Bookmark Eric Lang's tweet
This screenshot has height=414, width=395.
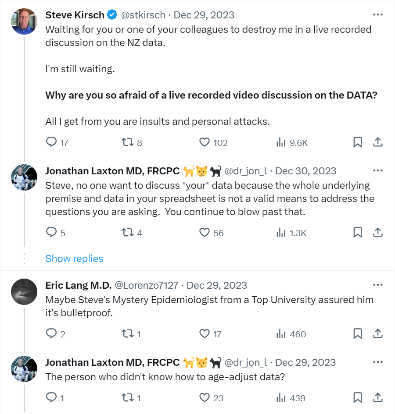pos(358,334)
